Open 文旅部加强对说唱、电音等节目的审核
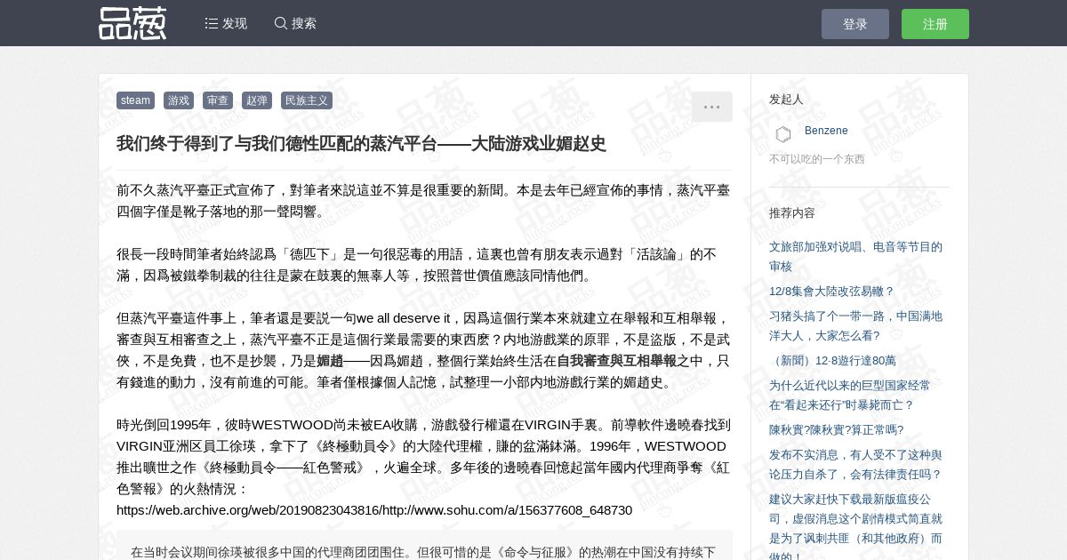The height and width of the screenshot is (560, 1067). [x=855, y=257]
